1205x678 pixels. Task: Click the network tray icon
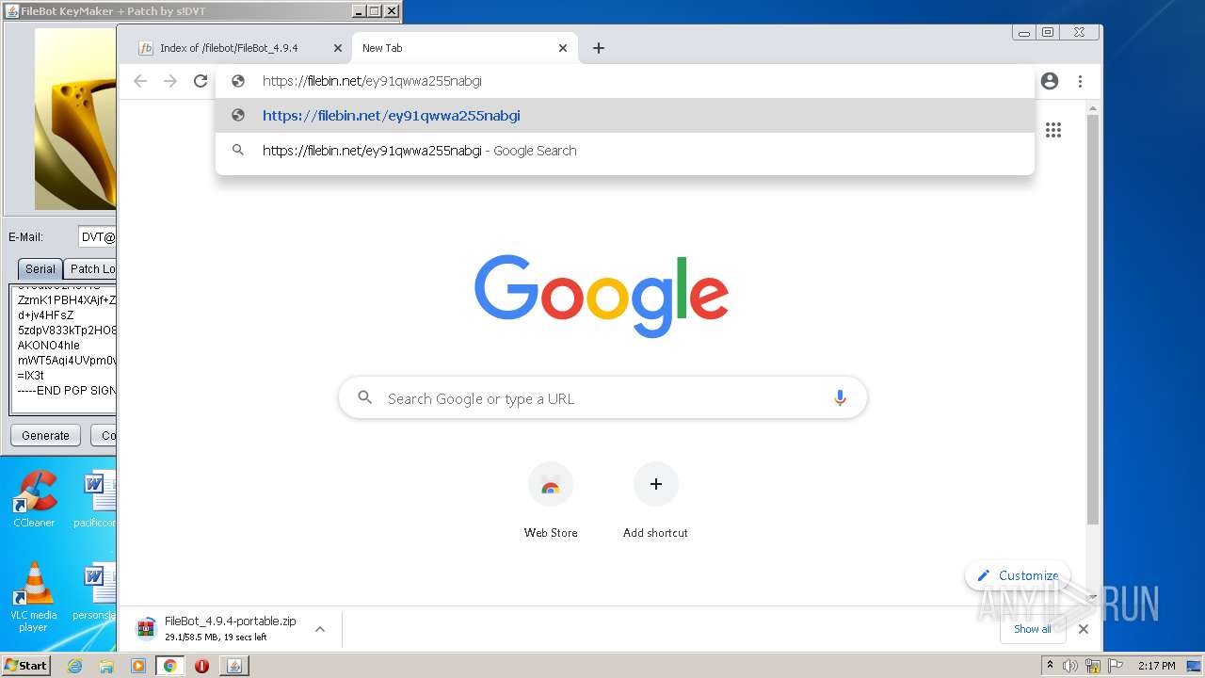tap(1093, 666)
